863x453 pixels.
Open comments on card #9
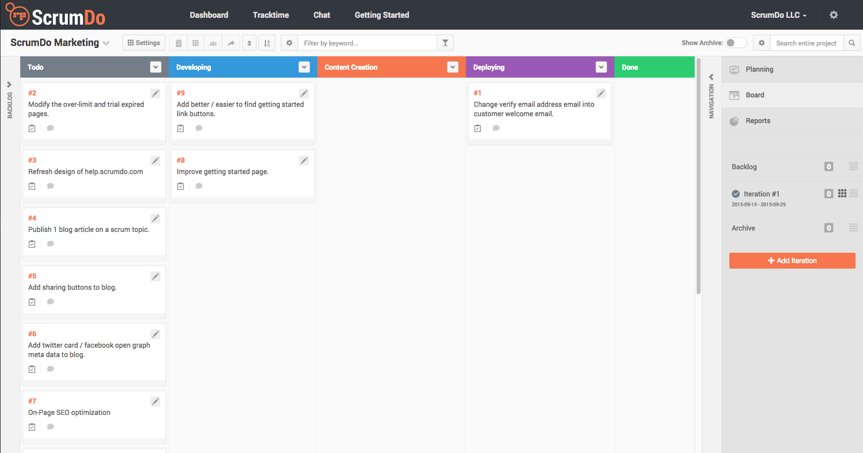click(x=199, y=128)
